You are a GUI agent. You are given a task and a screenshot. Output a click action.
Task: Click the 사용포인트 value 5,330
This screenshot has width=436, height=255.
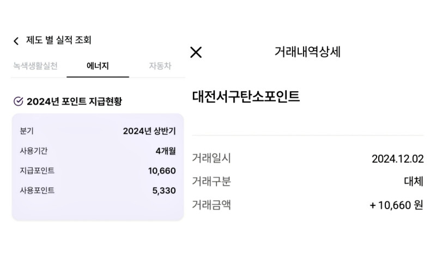pyautogui.click(x=164, y=191)
